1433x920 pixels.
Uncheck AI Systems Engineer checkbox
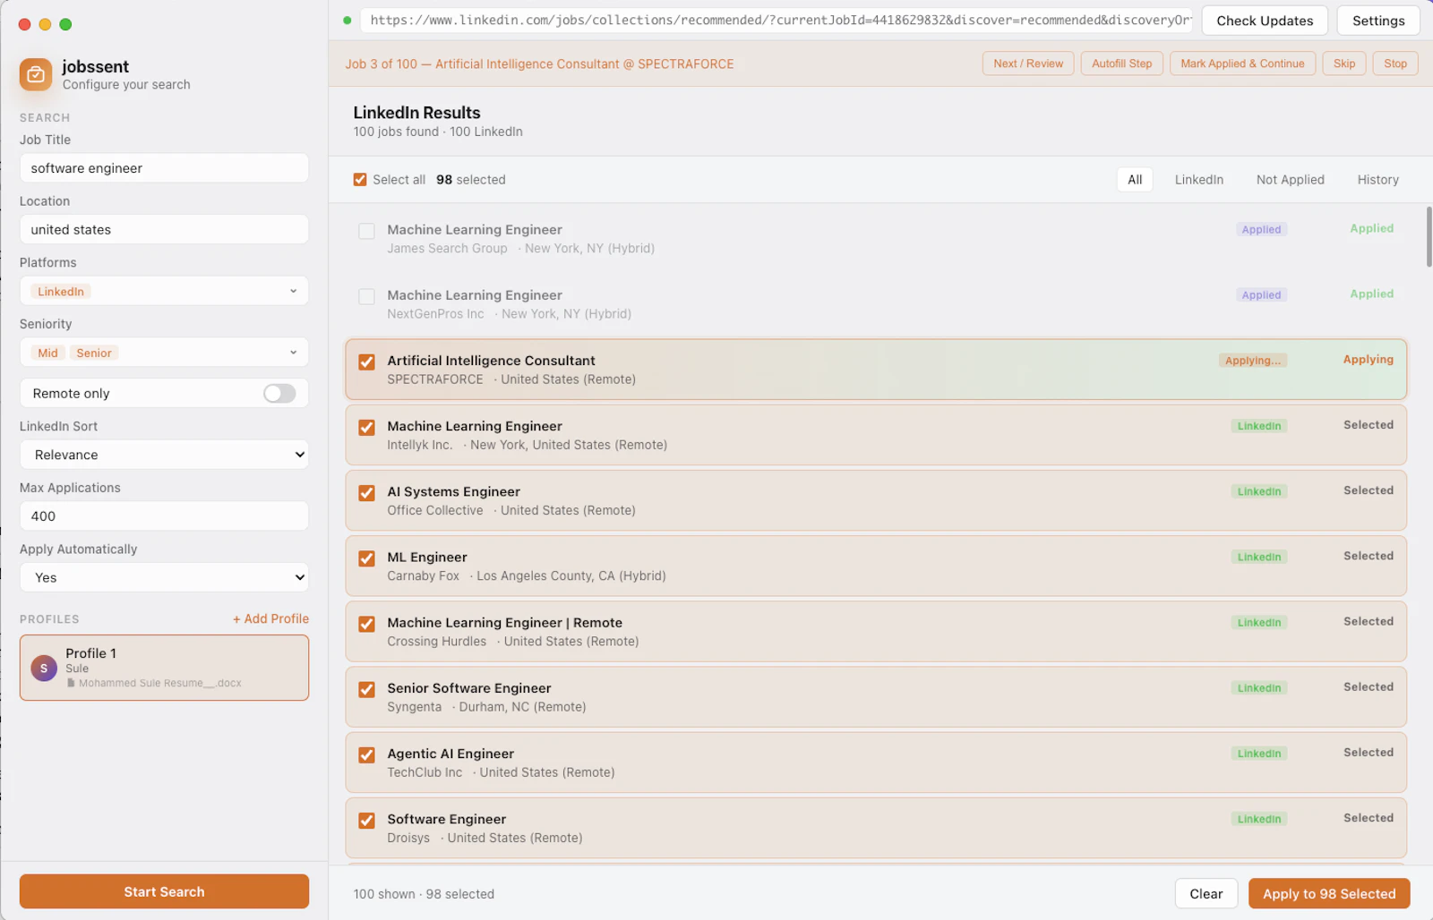pyautogui.click(x=366, y=493)
